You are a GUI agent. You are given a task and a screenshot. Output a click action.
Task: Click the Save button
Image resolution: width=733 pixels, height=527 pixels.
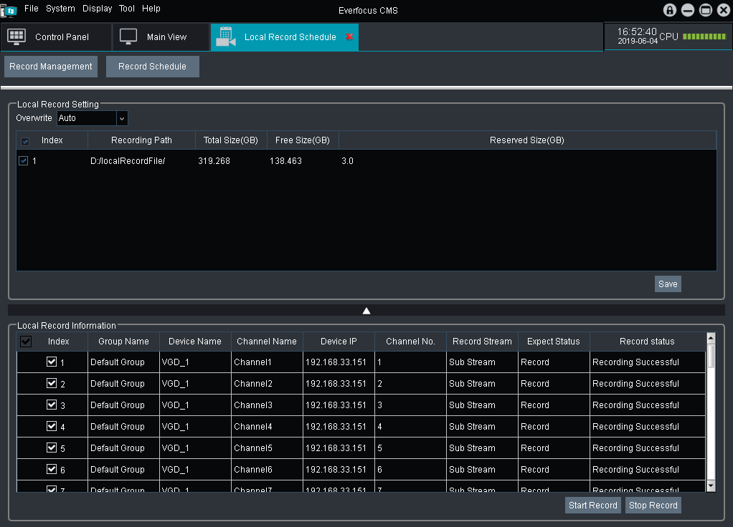[667, 284]
